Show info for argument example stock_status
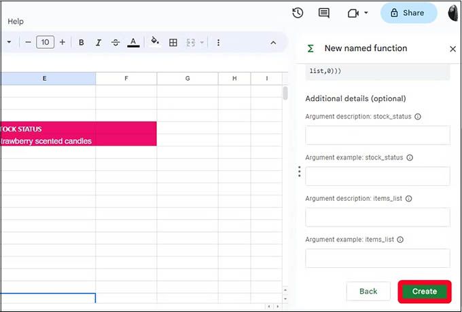 [x=410, y=157]
